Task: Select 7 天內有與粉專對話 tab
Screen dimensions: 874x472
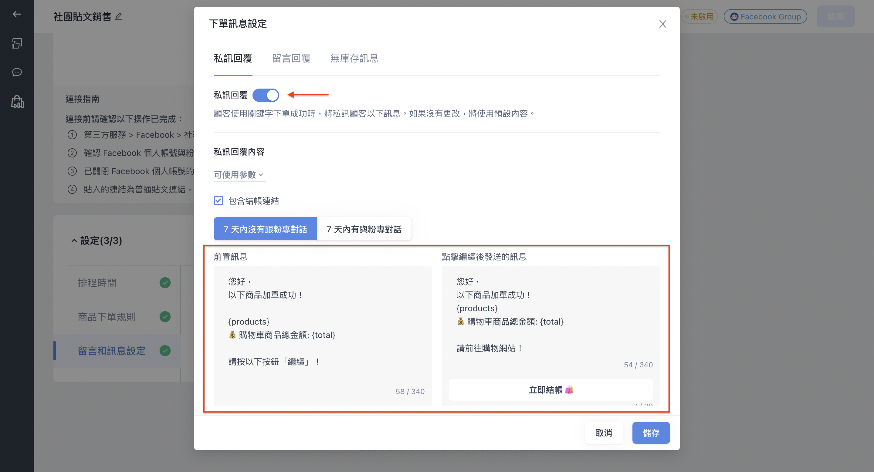Action: 364,229
